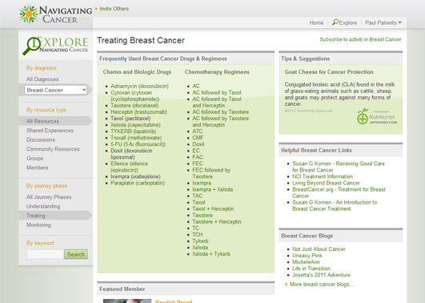Open the Life in Transition blog
The height and width of the screenshot is (303, 425).
311,269
